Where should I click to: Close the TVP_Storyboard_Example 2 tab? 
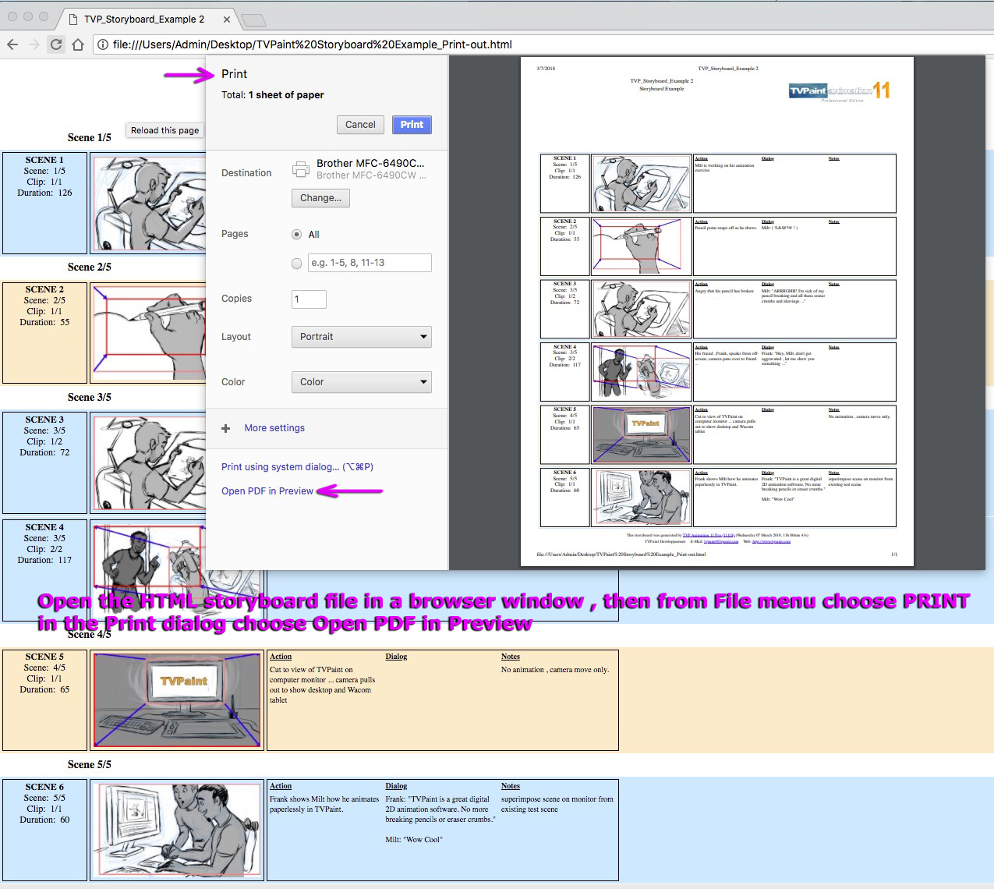coord(227,19)
